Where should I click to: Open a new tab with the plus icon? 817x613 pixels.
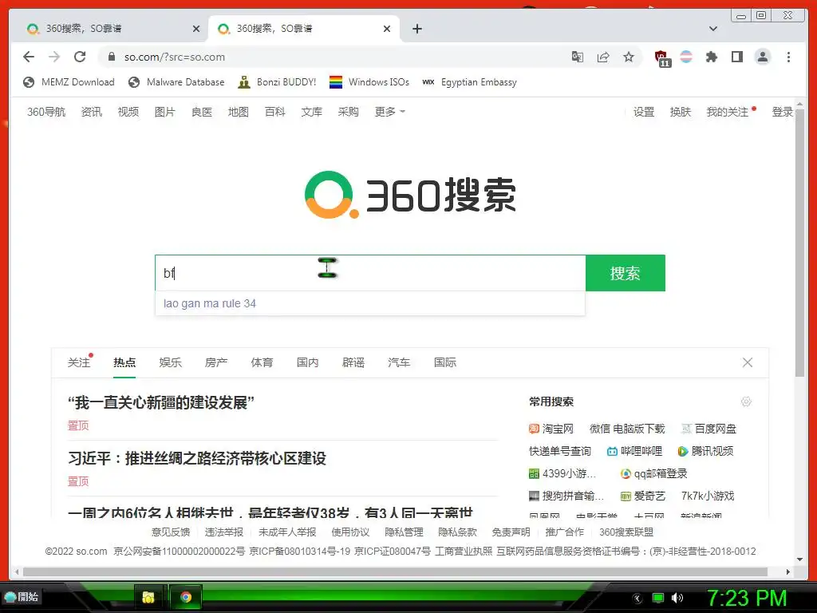[x=416, y=29]
